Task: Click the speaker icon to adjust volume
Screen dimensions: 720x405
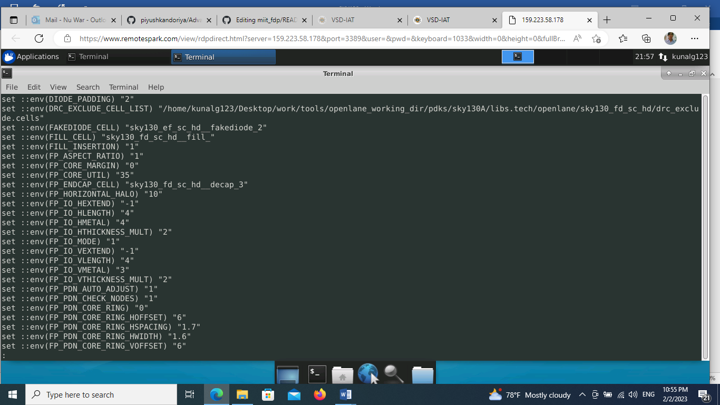Action: click(632, 394)
